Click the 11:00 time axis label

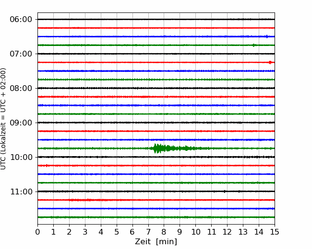21,192
